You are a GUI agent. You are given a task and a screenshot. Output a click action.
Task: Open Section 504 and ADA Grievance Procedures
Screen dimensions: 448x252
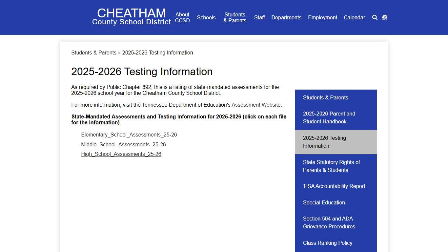(x=329, y=222)
